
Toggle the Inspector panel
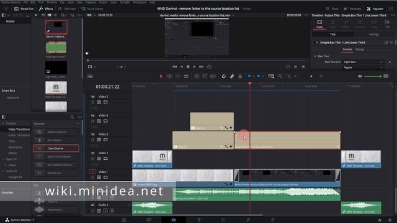click(x=375, y=9)
